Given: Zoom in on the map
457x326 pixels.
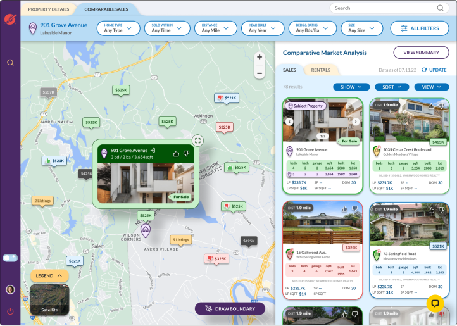Looking at the screenshot, I should 260,57.
